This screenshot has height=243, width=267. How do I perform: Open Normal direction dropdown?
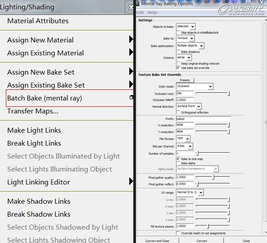pos(189,106)
